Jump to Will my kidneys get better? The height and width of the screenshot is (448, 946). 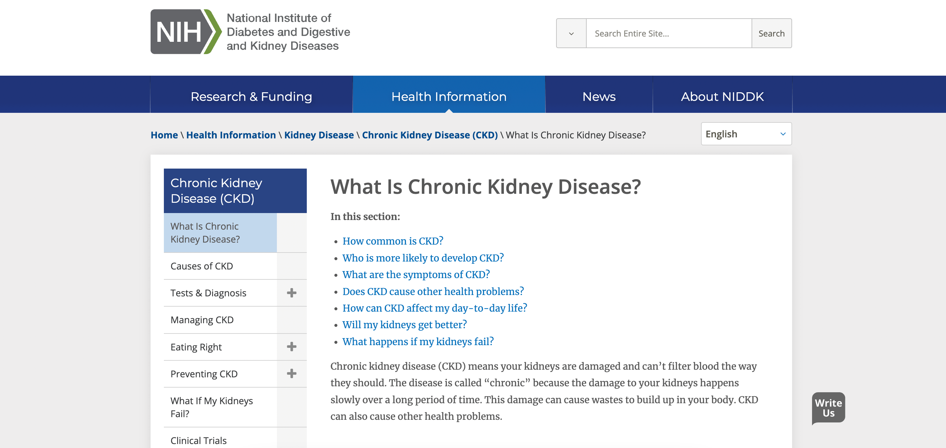tap(404, 325)
